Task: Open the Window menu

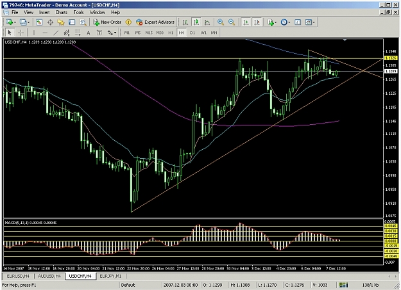Action: (97, 12)
